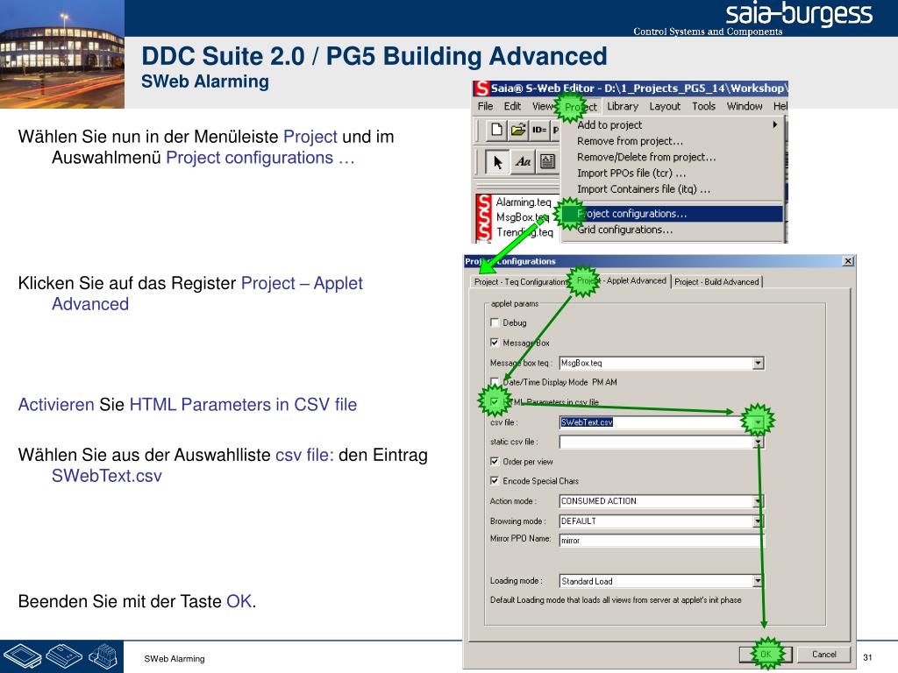Select Project configurations… menu entry
The image size is (898, 673).
click(673, 214)
